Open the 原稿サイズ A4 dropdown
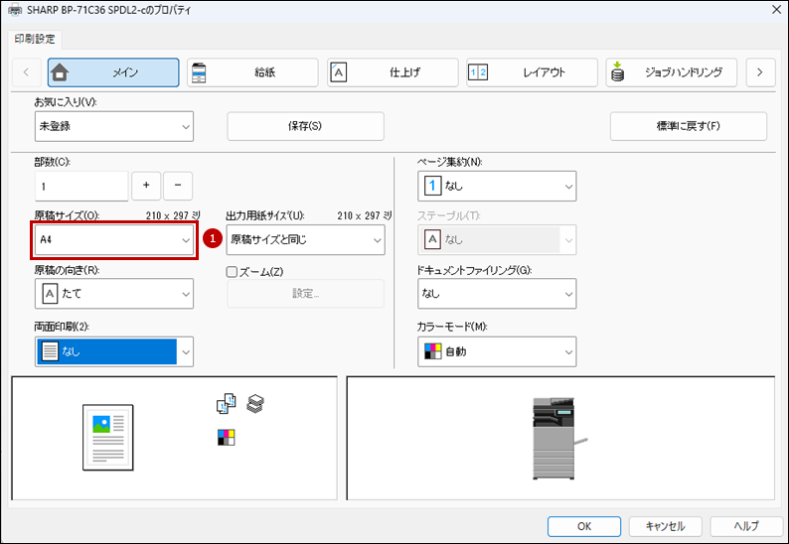The image size is (789, 544). [x=113, y=240]
